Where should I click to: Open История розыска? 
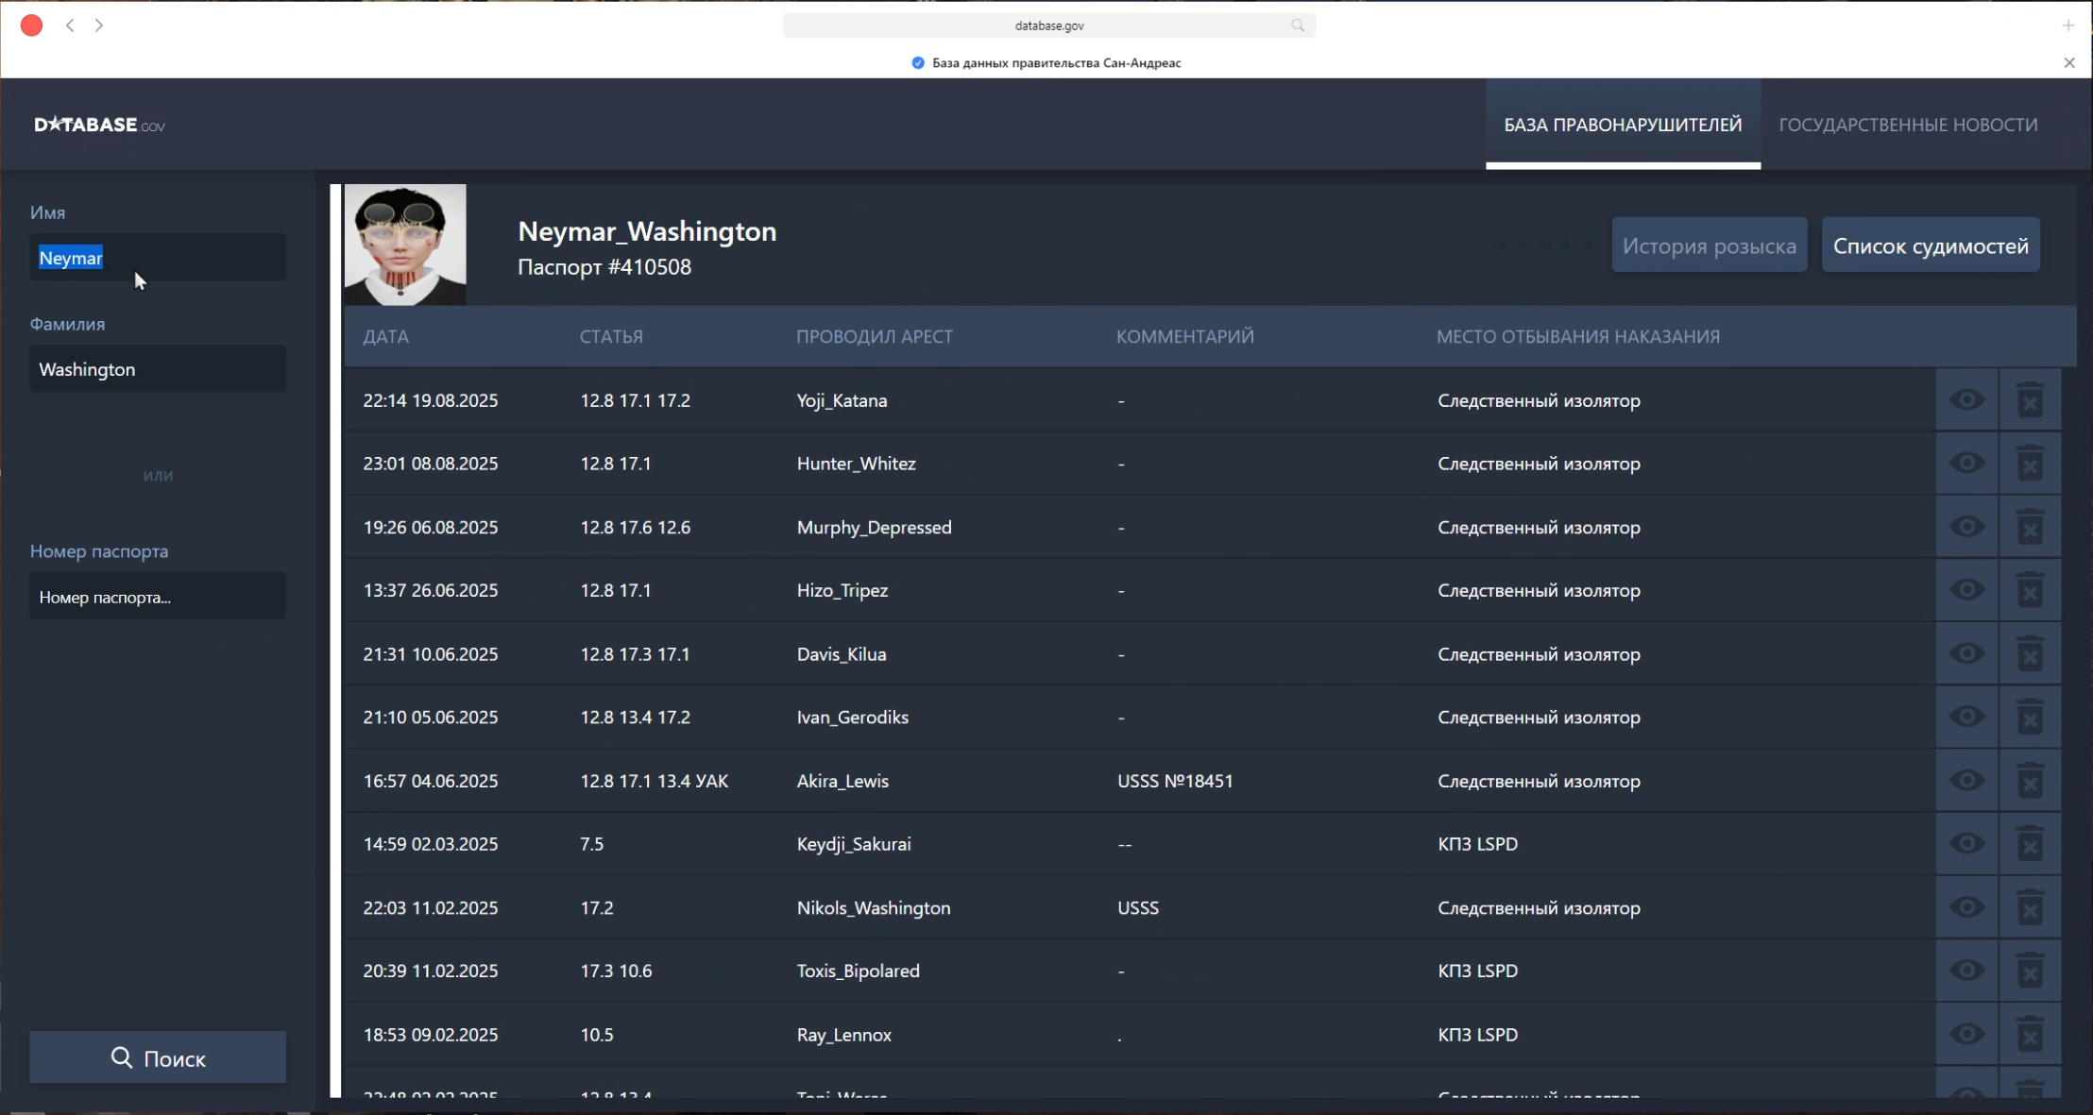point(1709,245)
